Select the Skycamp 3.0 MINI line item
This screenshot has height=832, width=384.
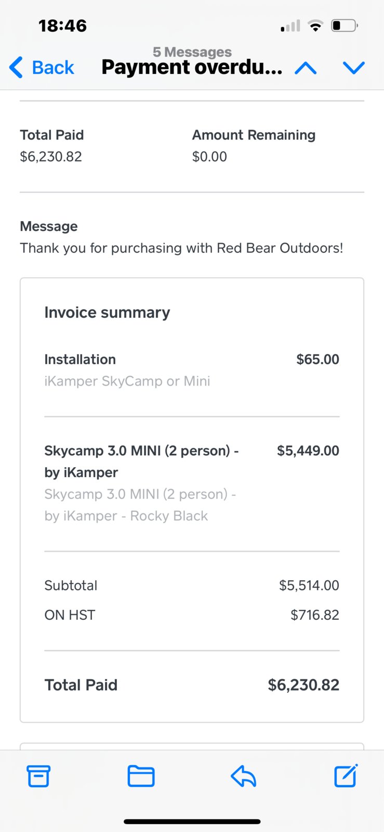192,483
